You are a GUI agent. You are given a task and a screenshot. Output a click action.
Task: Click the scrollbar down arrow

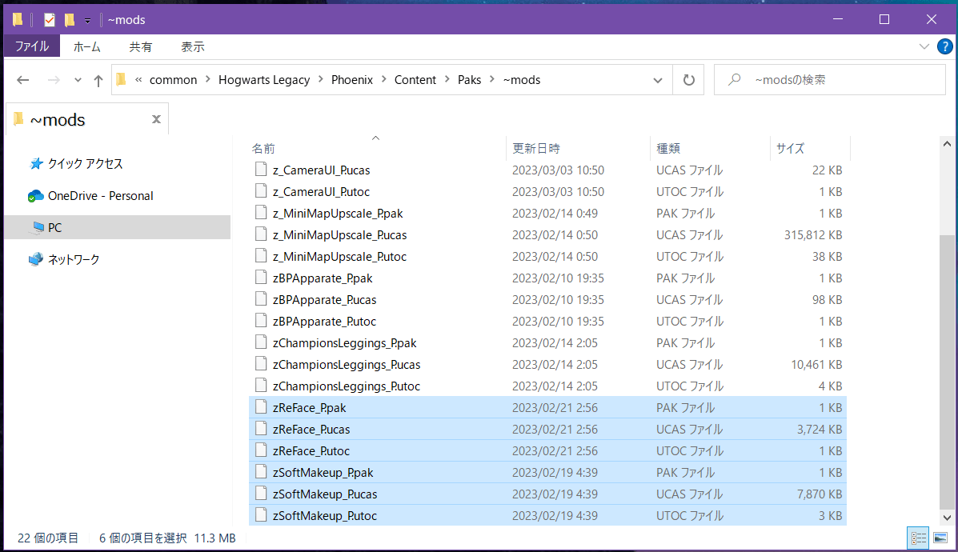(946, 517)
